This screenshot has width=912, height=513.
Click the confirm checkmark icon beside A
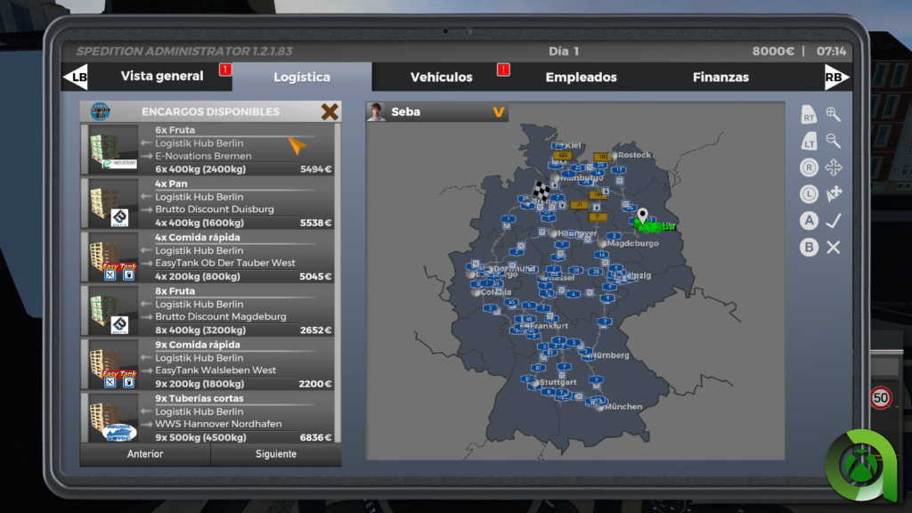click(833, 221)
